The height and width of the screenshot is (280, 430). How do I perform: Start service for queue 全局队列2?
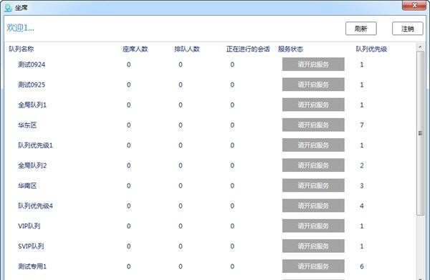click(313, 165)
